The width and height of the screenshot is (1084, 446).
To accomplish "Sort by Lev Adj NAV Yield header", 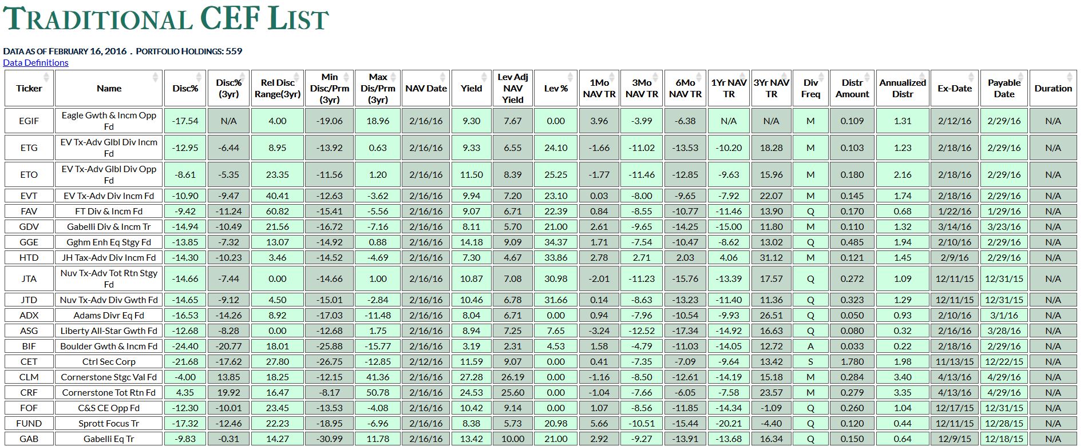I will click(x=512, y=89).
